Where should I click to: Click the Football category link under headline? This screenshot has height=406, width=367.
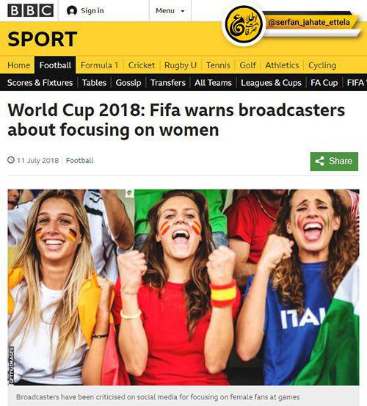[80, 161]
